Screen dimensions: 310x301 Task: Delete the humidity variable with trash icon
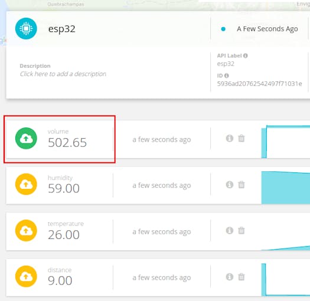(x=242, y=184)
